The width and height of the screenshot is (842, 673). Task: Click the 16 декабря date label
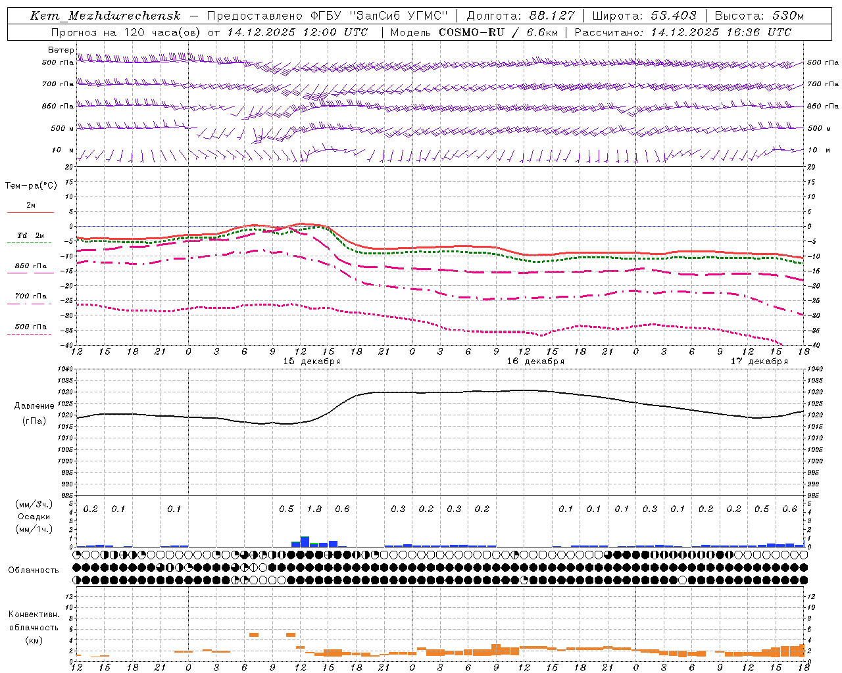pos(535,361)
